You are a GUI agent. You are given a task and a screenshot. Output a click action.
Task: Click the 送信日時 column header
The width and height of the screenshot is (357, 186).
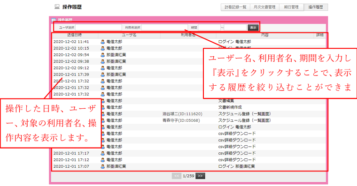point(74,35)
